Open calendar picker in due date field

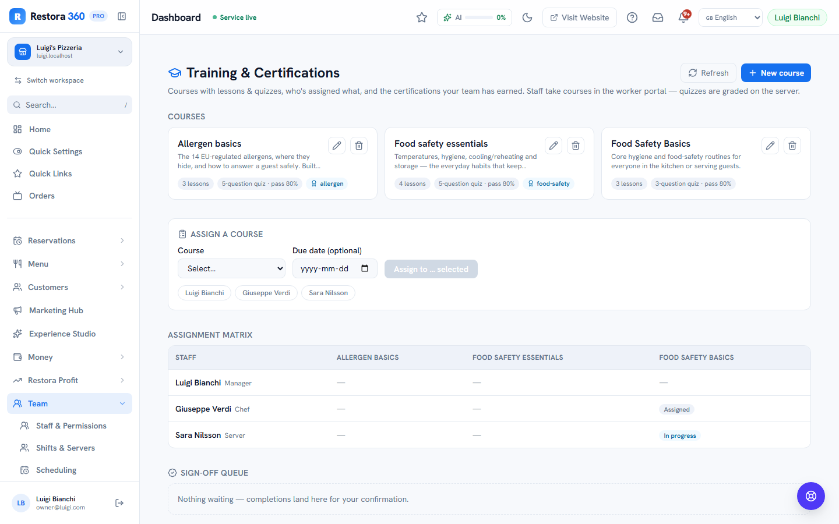point(365,268)
